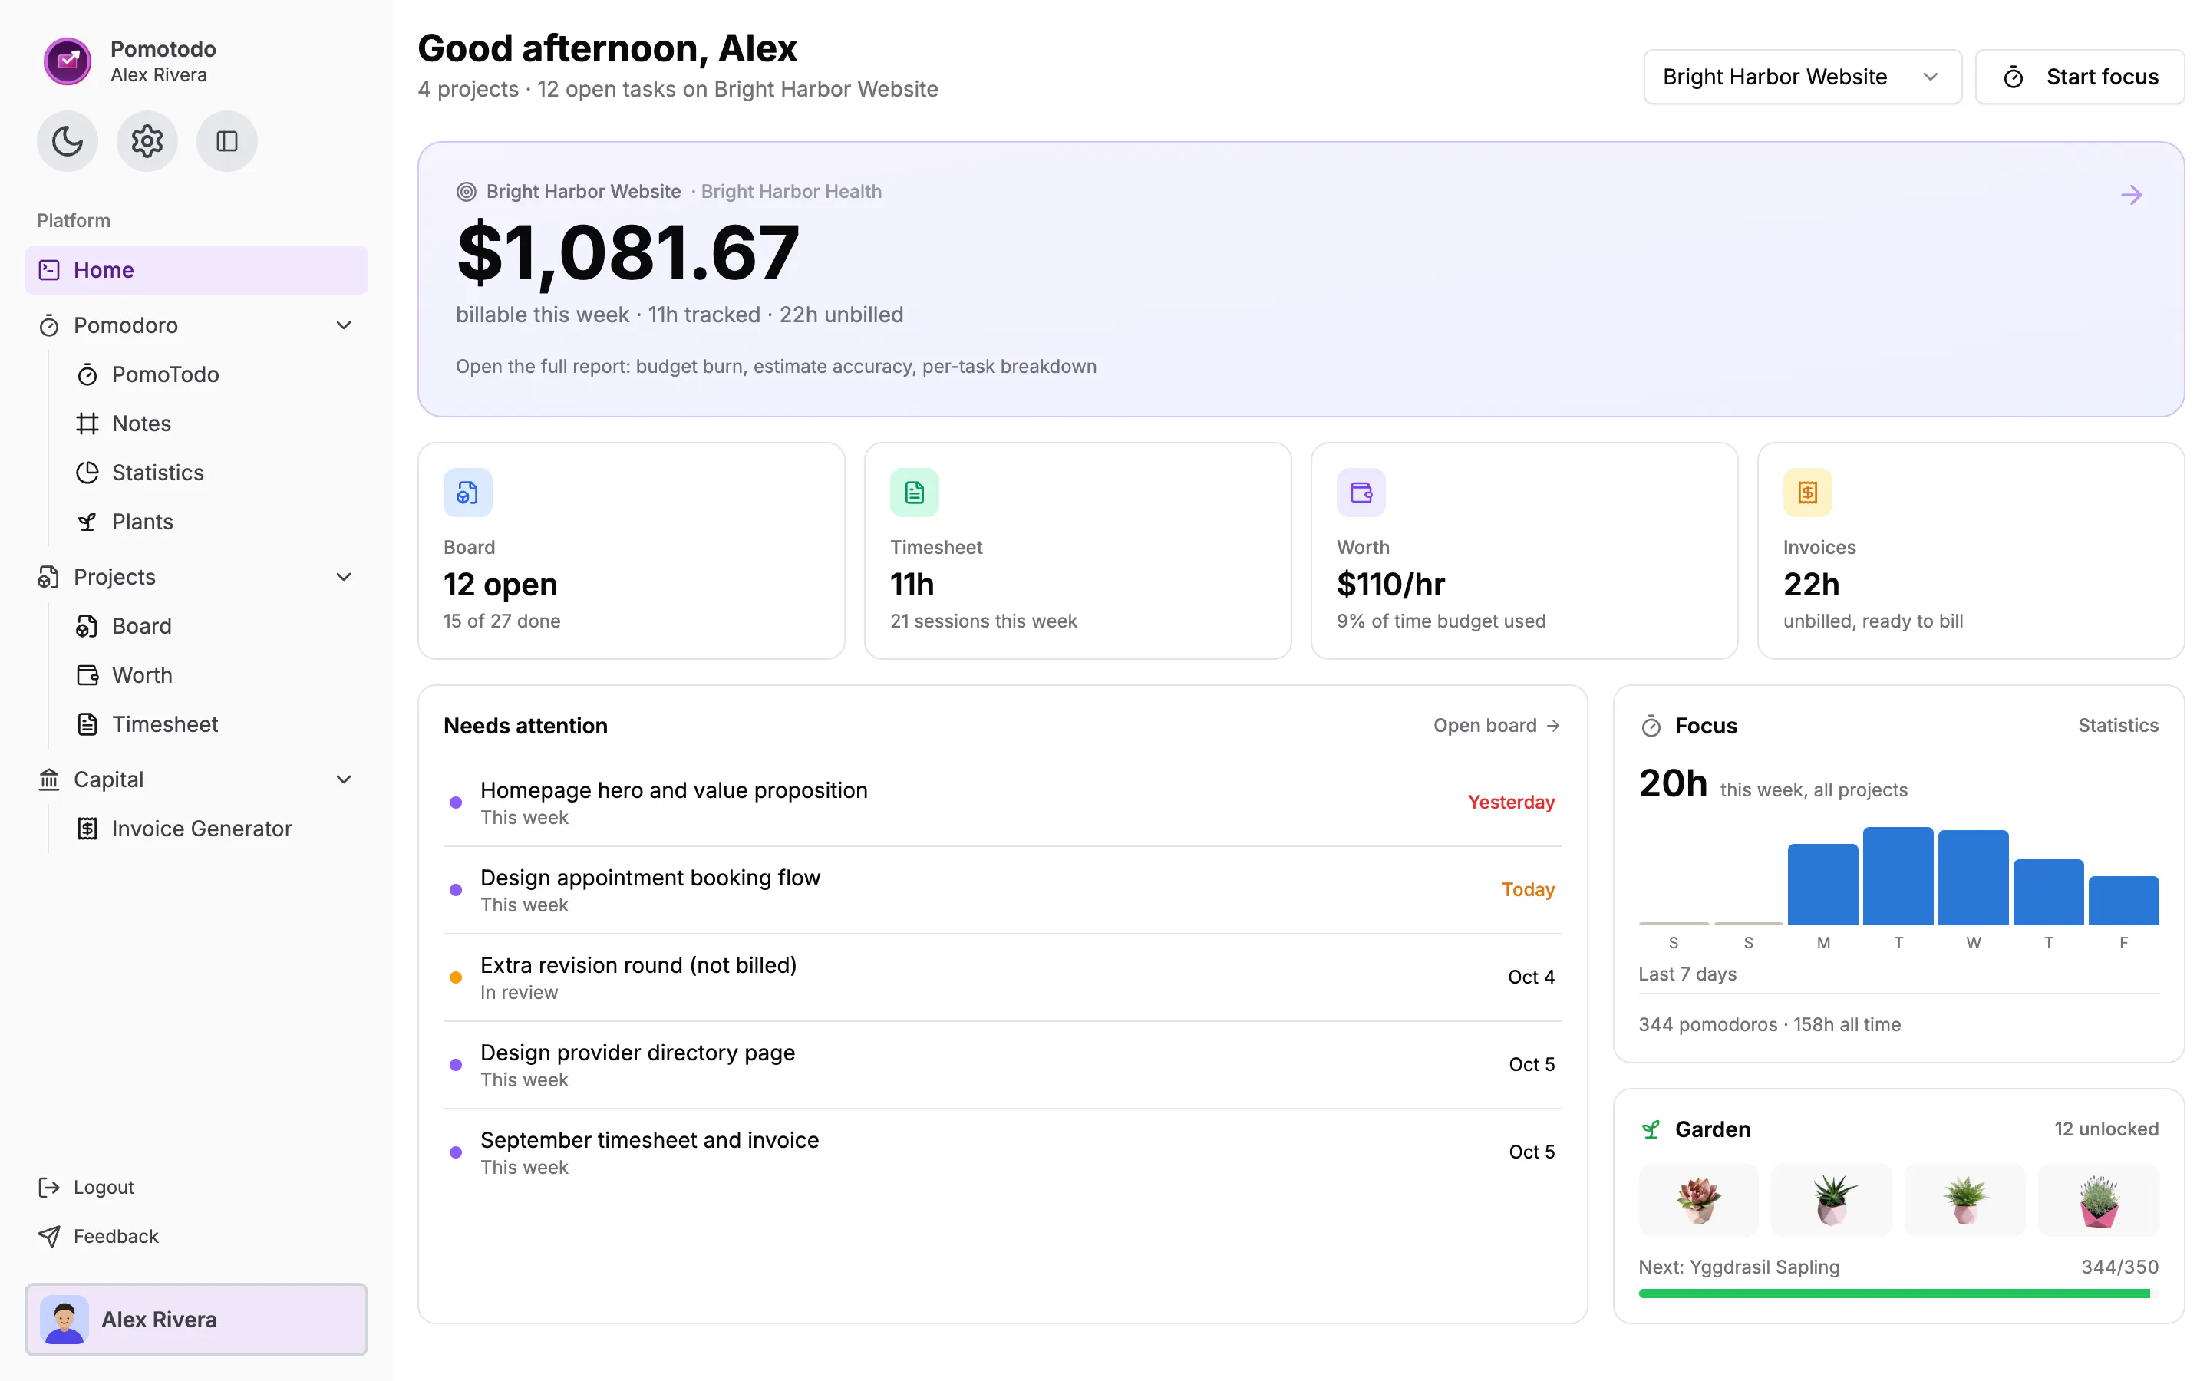Collapse the Capital section chevron
The height and width of the screenshot is (1381, 2210).
coord(343,779)
